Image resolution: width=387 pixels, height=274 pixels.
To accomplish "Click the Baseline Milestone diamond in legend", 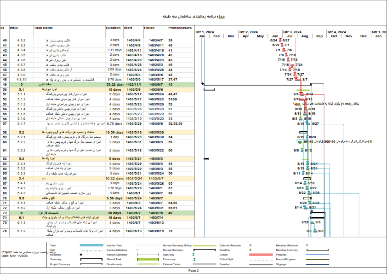I will coord(306,245).
